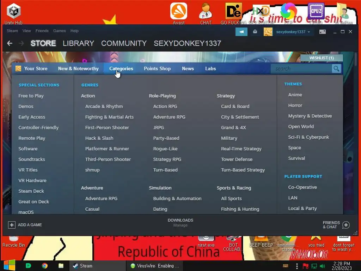Select Free to Play section

click(31, 96)
